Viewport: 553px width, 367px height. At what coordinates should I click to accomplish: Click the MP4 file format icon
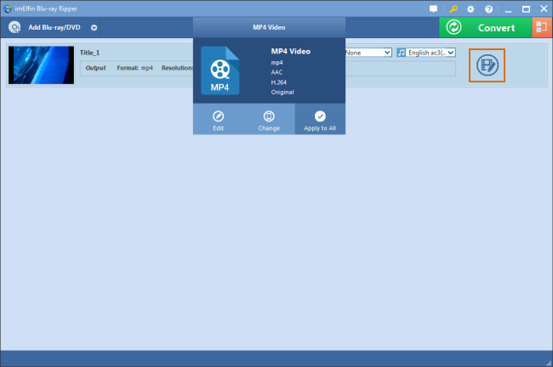pyautogui.click(x=220, y=71)
